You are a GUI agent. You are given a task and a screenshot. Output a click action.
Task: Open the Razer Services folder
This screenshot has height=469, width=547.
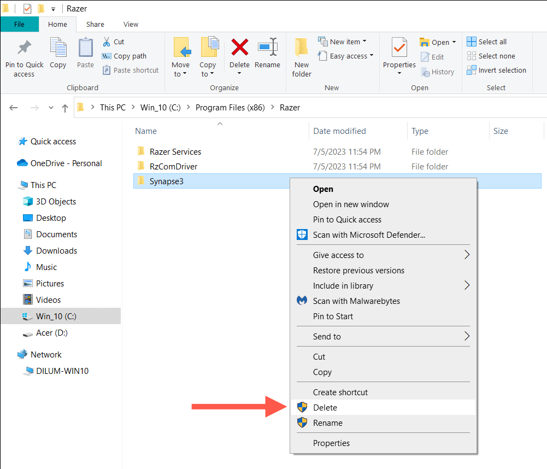[x=175, y=152]
